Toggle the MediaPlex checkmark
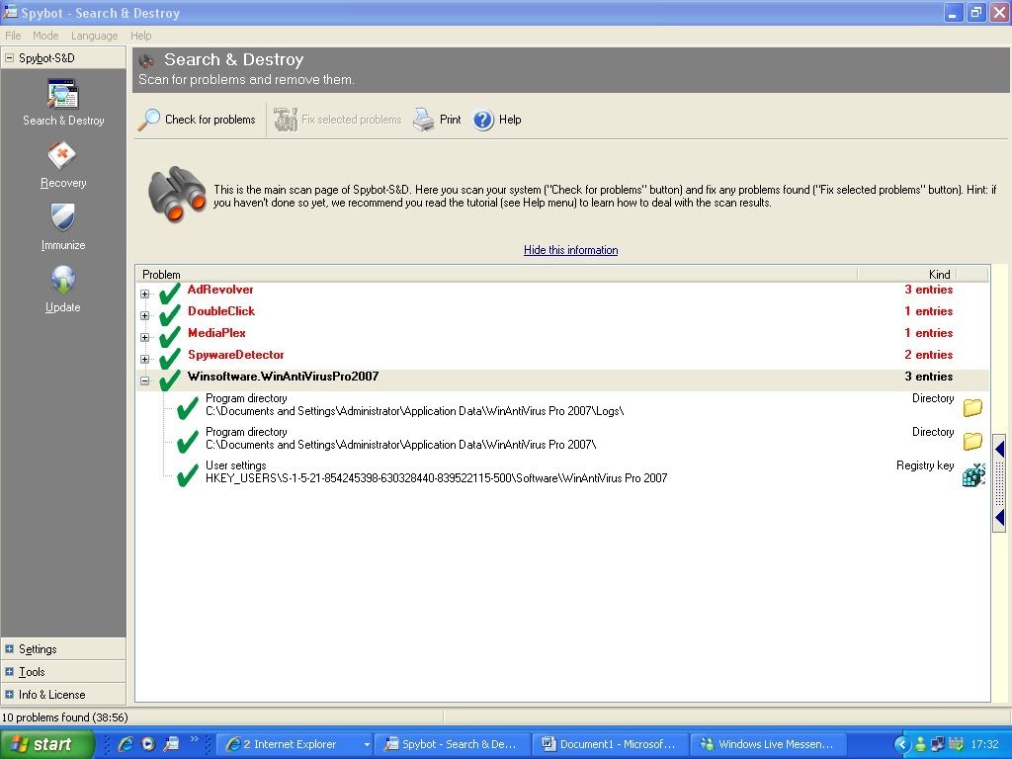 pyautogui.click(x=170, y=337)
